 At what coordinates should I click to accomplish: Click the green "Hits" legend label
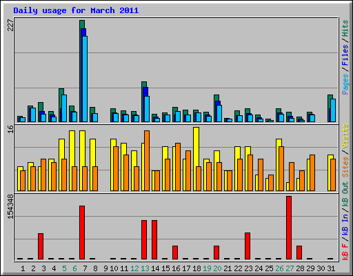point(345,28)
